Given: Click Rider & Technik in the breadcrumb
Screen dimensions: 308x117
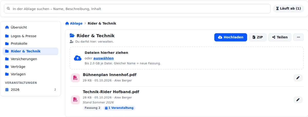Looking at the screenshot, I should click(x=102, y=23).
